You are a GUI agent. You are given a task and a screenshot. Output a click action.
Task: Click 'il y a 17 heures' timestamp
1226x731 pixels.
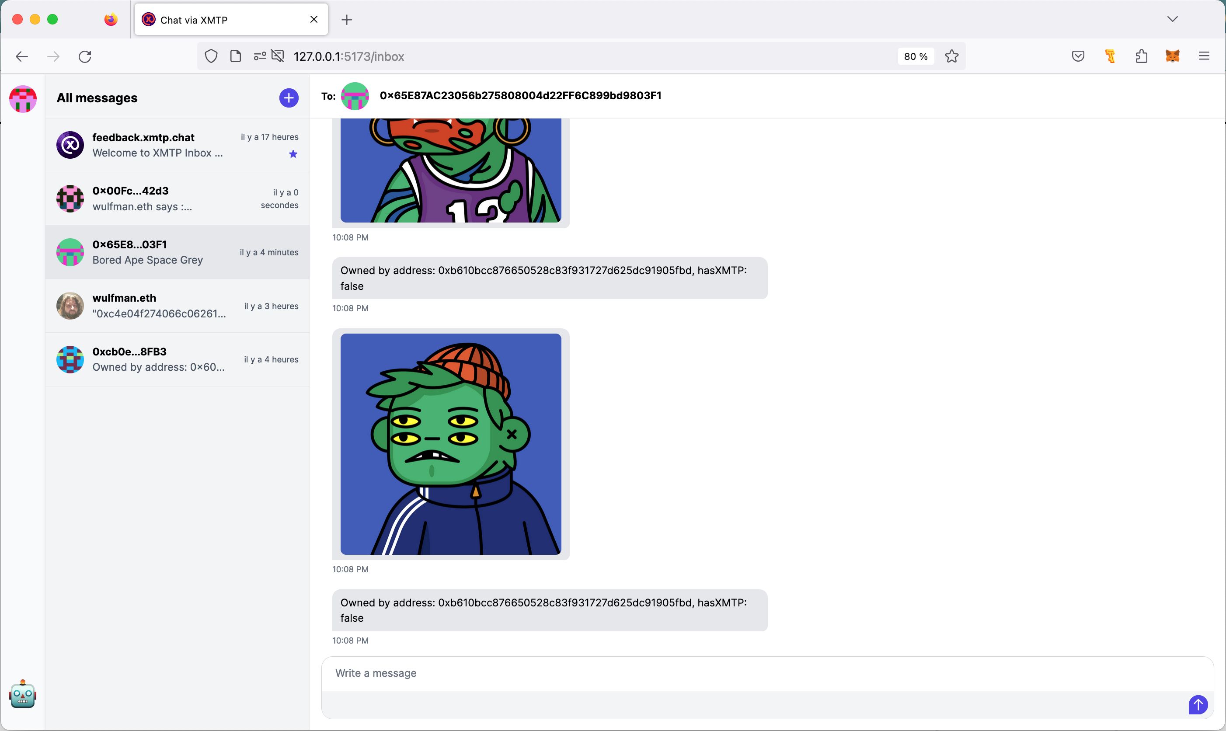pos(269,137)
